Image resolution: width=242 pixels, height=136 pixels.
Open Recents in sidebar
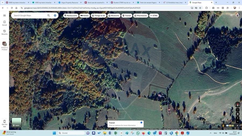[4, 32]
